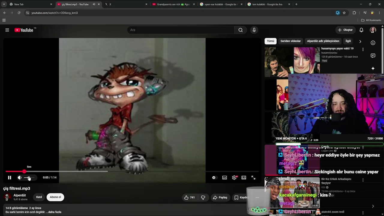Image resolution: width=384 pixels, height=216 pixels.
Task: Like the video with thumbs up
Action: point(190,197)
